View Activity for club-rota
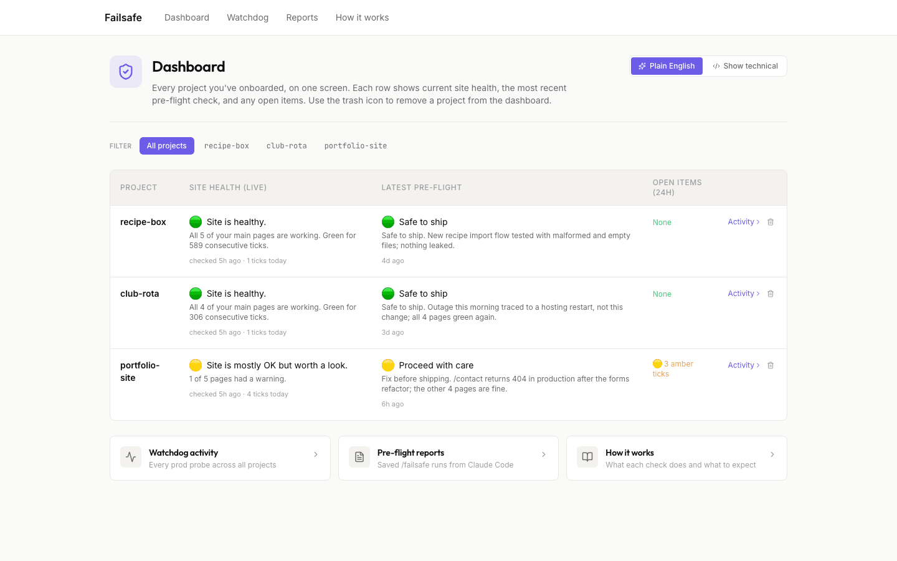Viewport: 897px width, 561px height. tap(744, 294)
